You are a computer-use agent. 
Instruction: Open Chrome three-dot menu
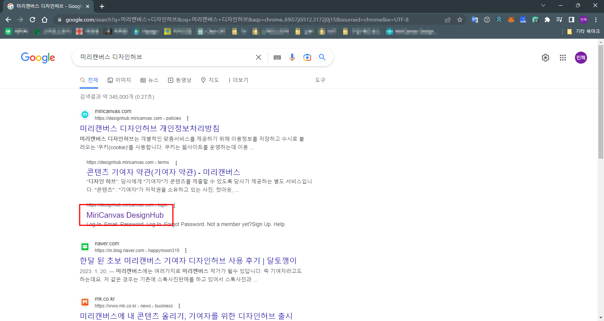596,20
